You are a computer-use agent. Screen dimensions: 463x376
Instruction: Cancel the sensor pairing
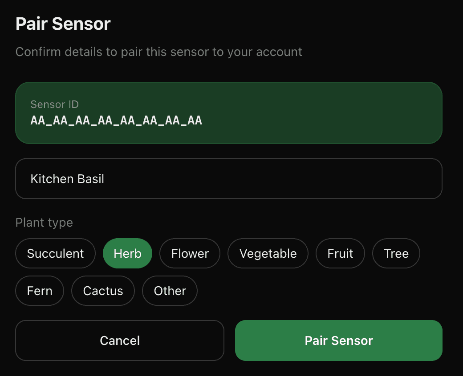[x=119, y=340]
